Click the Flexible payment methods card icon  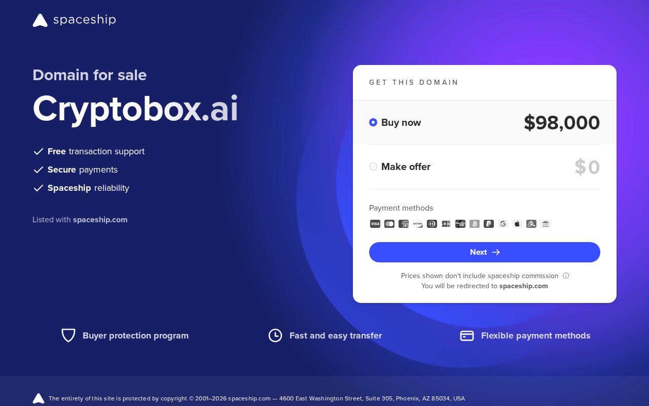(x=467, y=335)
